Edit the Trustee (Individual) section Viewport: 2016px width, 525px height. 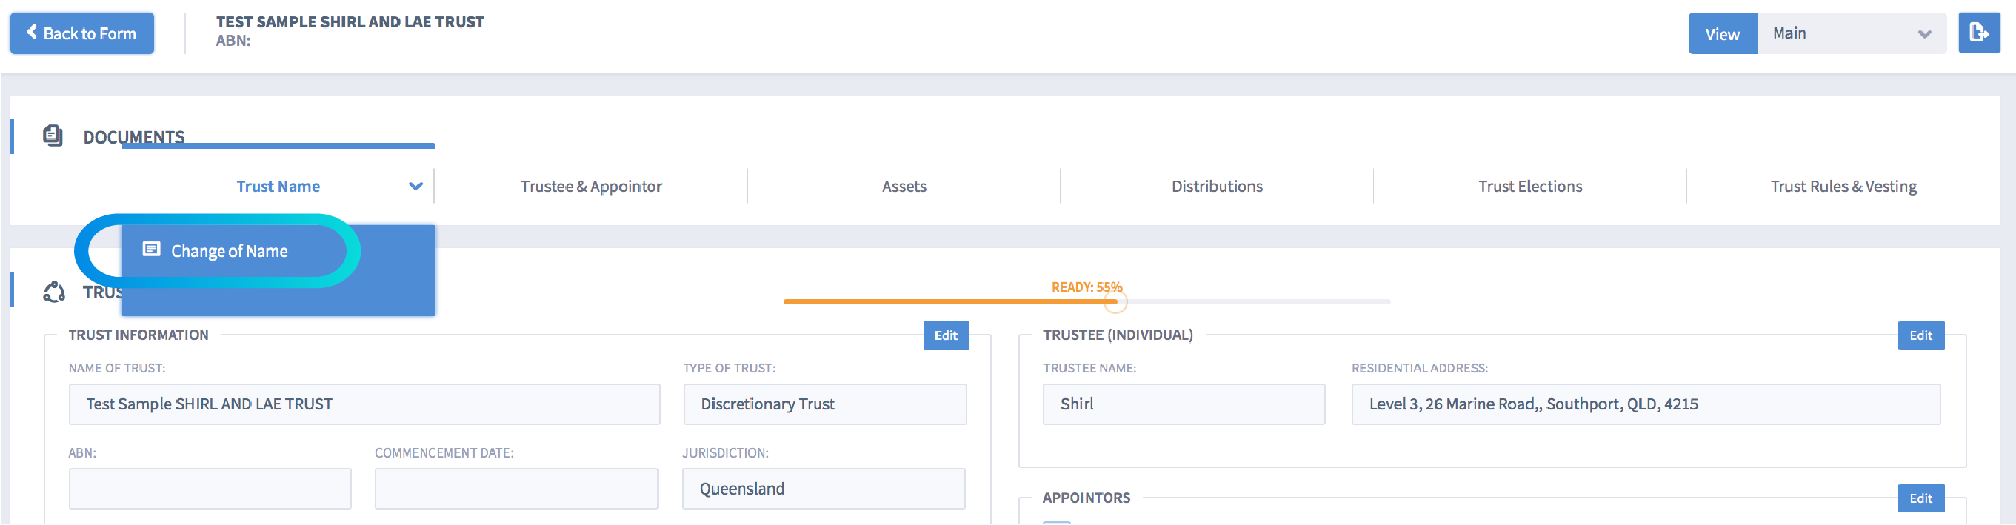click(1920, 335)
